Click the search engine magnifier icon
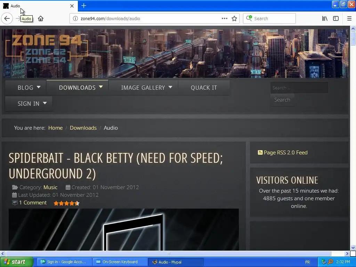356x267 pixels. [x=249, y=18]
